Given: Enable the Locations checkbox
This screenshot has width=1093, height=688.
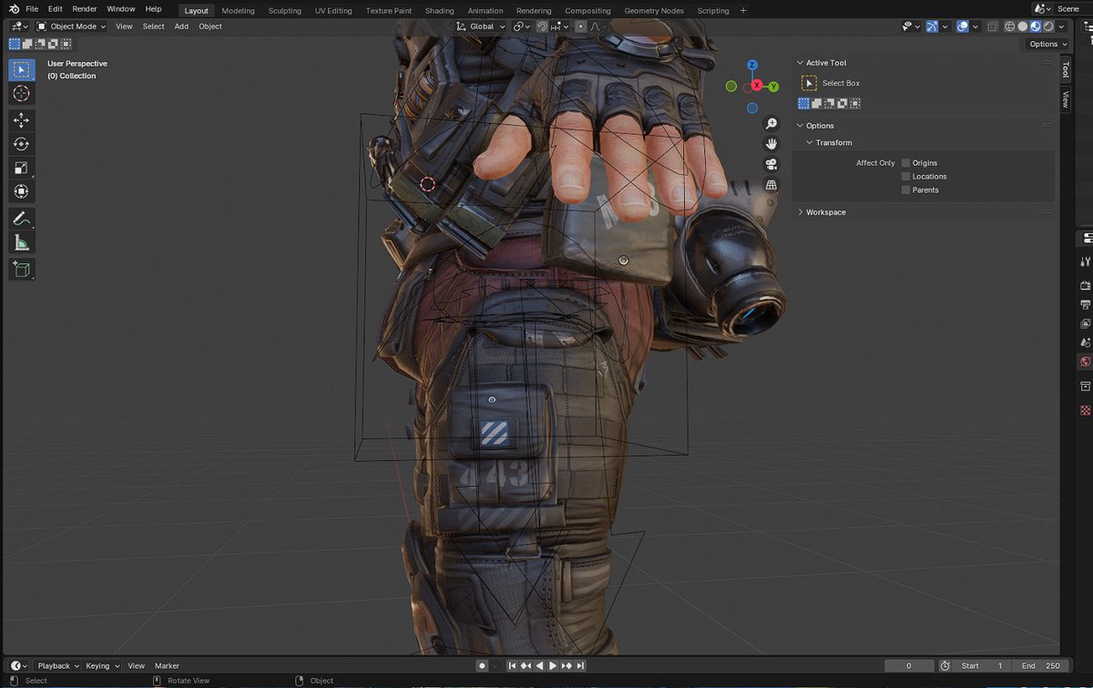Looking at the screenshot, I should (905, 177).
